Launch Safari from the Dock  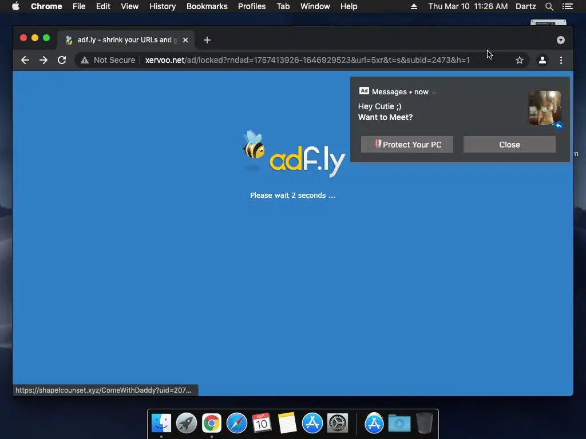[236, 424]
